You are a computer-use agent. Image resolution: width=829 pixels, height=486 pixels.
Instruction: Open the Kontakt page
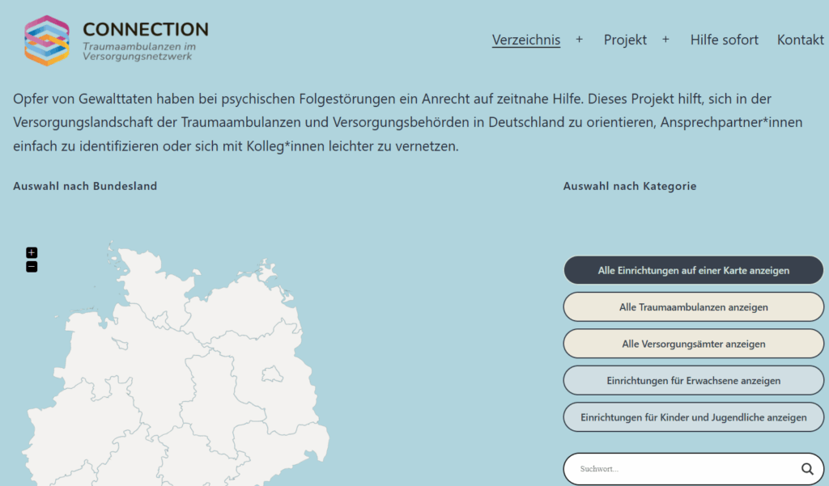click(x=800, y=40)
